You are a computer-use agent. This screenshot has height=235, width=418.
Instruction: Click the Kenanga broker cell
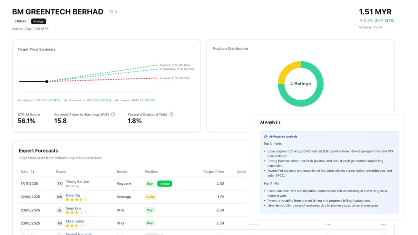pyautogui.click(x=124, y=197)
